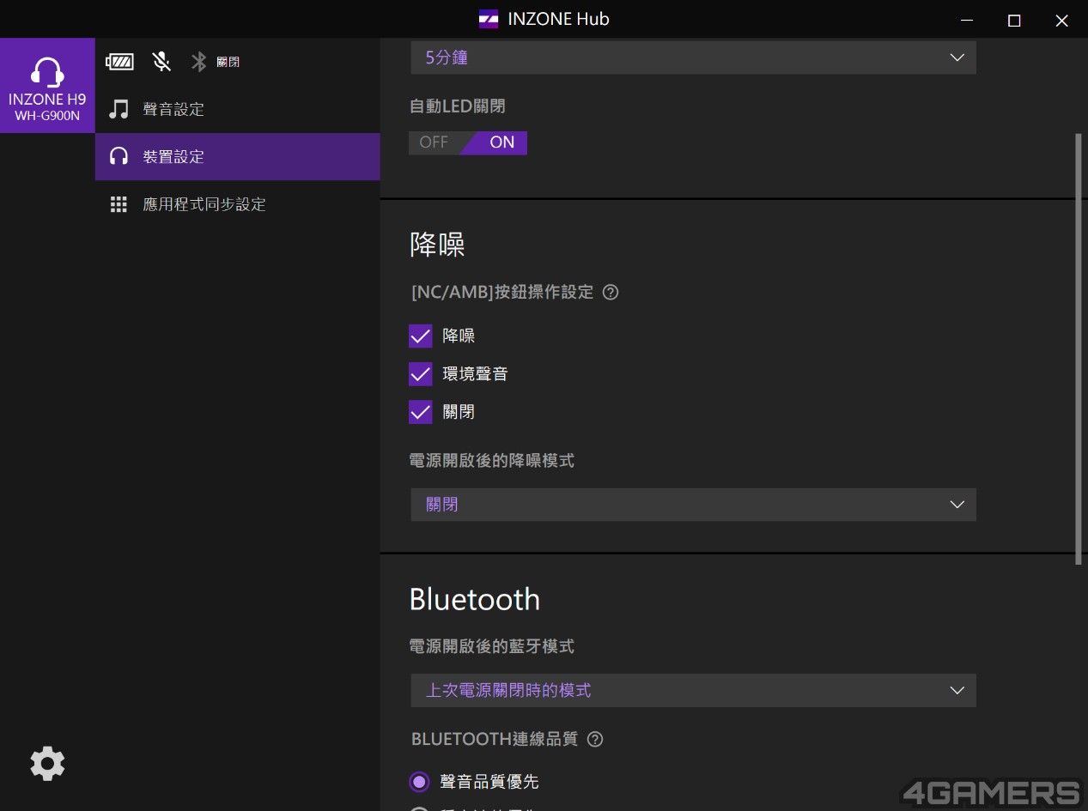Screen dimensions: 1088x811
Task: Expand the 上次電源關閉時的模式 Bluetooth dropdown
Action: click(x=693, y=690)
